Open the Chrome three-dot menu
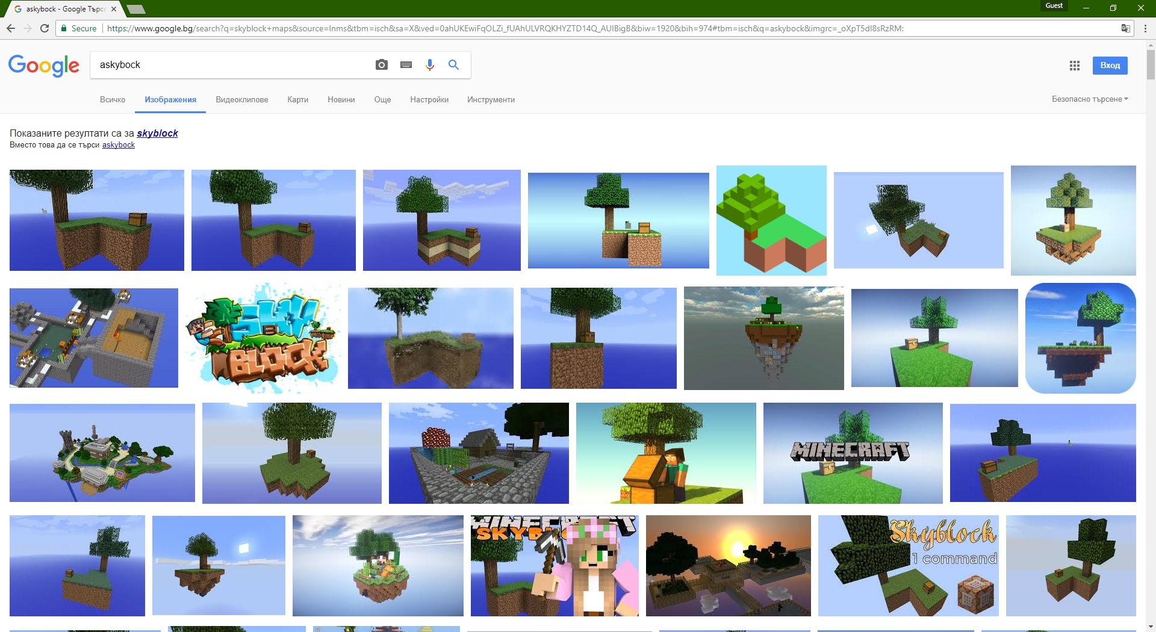Viewport: 1156px width, 632px height. pyautogui.click(x=1145, y=28)
